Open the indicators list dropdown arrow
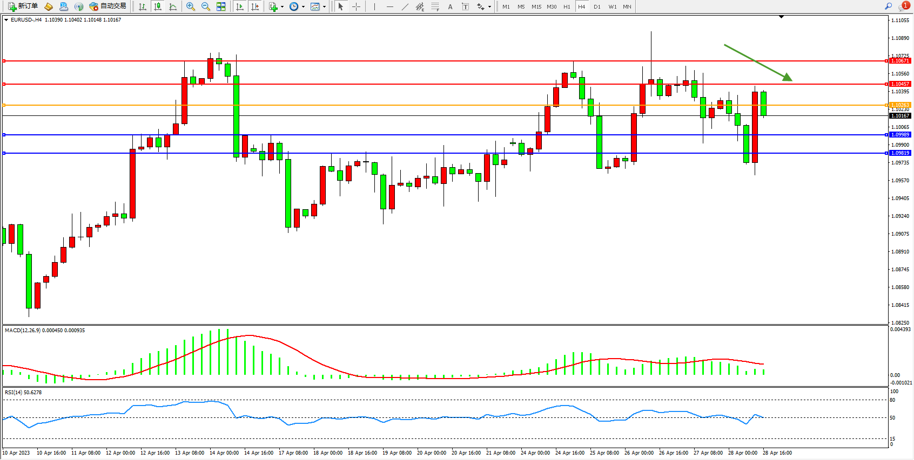 coord(282,7)
